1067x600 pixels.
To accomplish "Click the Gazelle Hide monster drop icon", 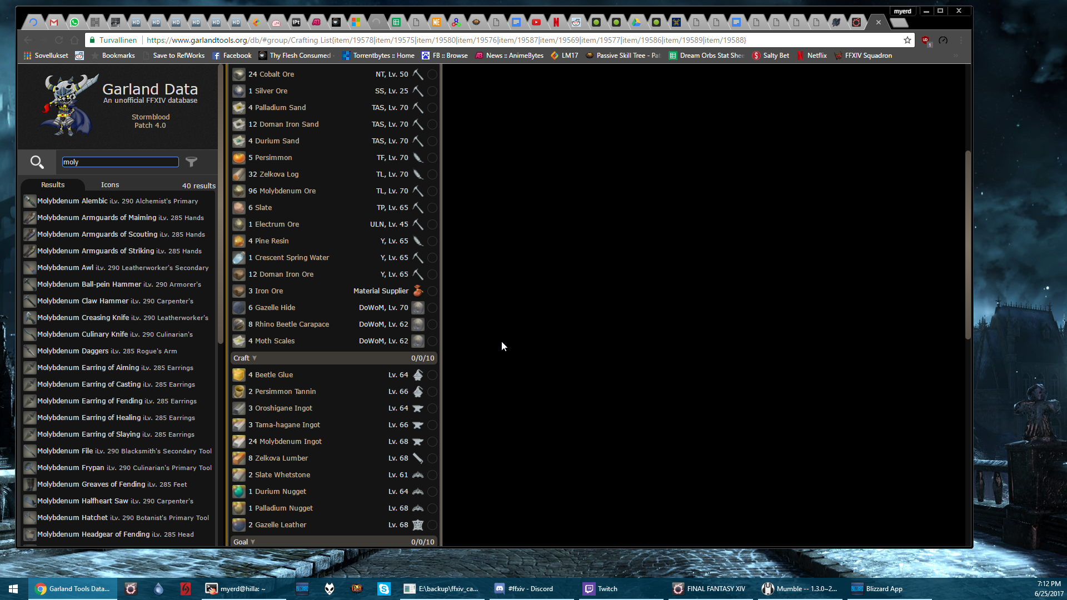I will [x=418, y=308].
